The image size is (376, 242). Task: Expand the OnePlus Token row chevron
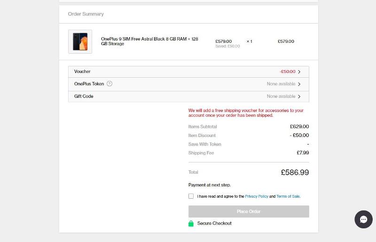[299, 84]
